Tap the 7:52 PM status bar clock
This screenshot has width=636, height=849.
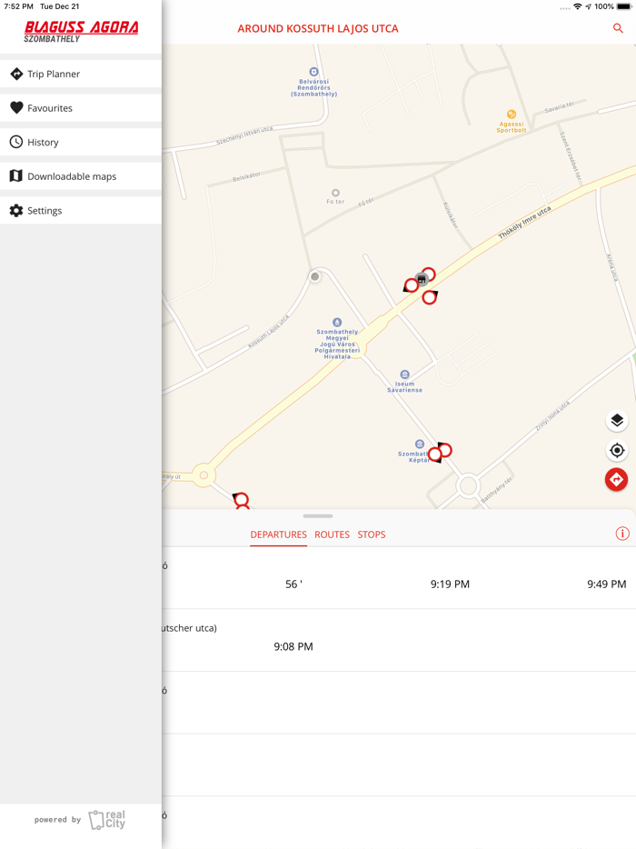[18, 6]
